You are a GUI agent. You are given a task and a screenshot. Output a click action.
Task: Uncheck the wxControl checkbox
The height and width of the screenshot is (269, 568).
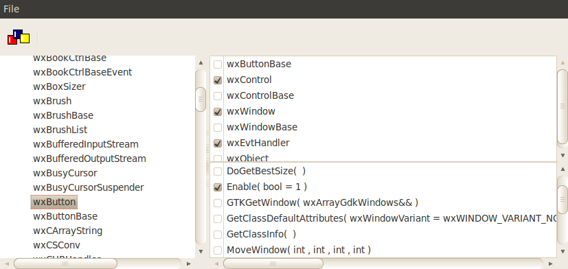pos(218,80)
